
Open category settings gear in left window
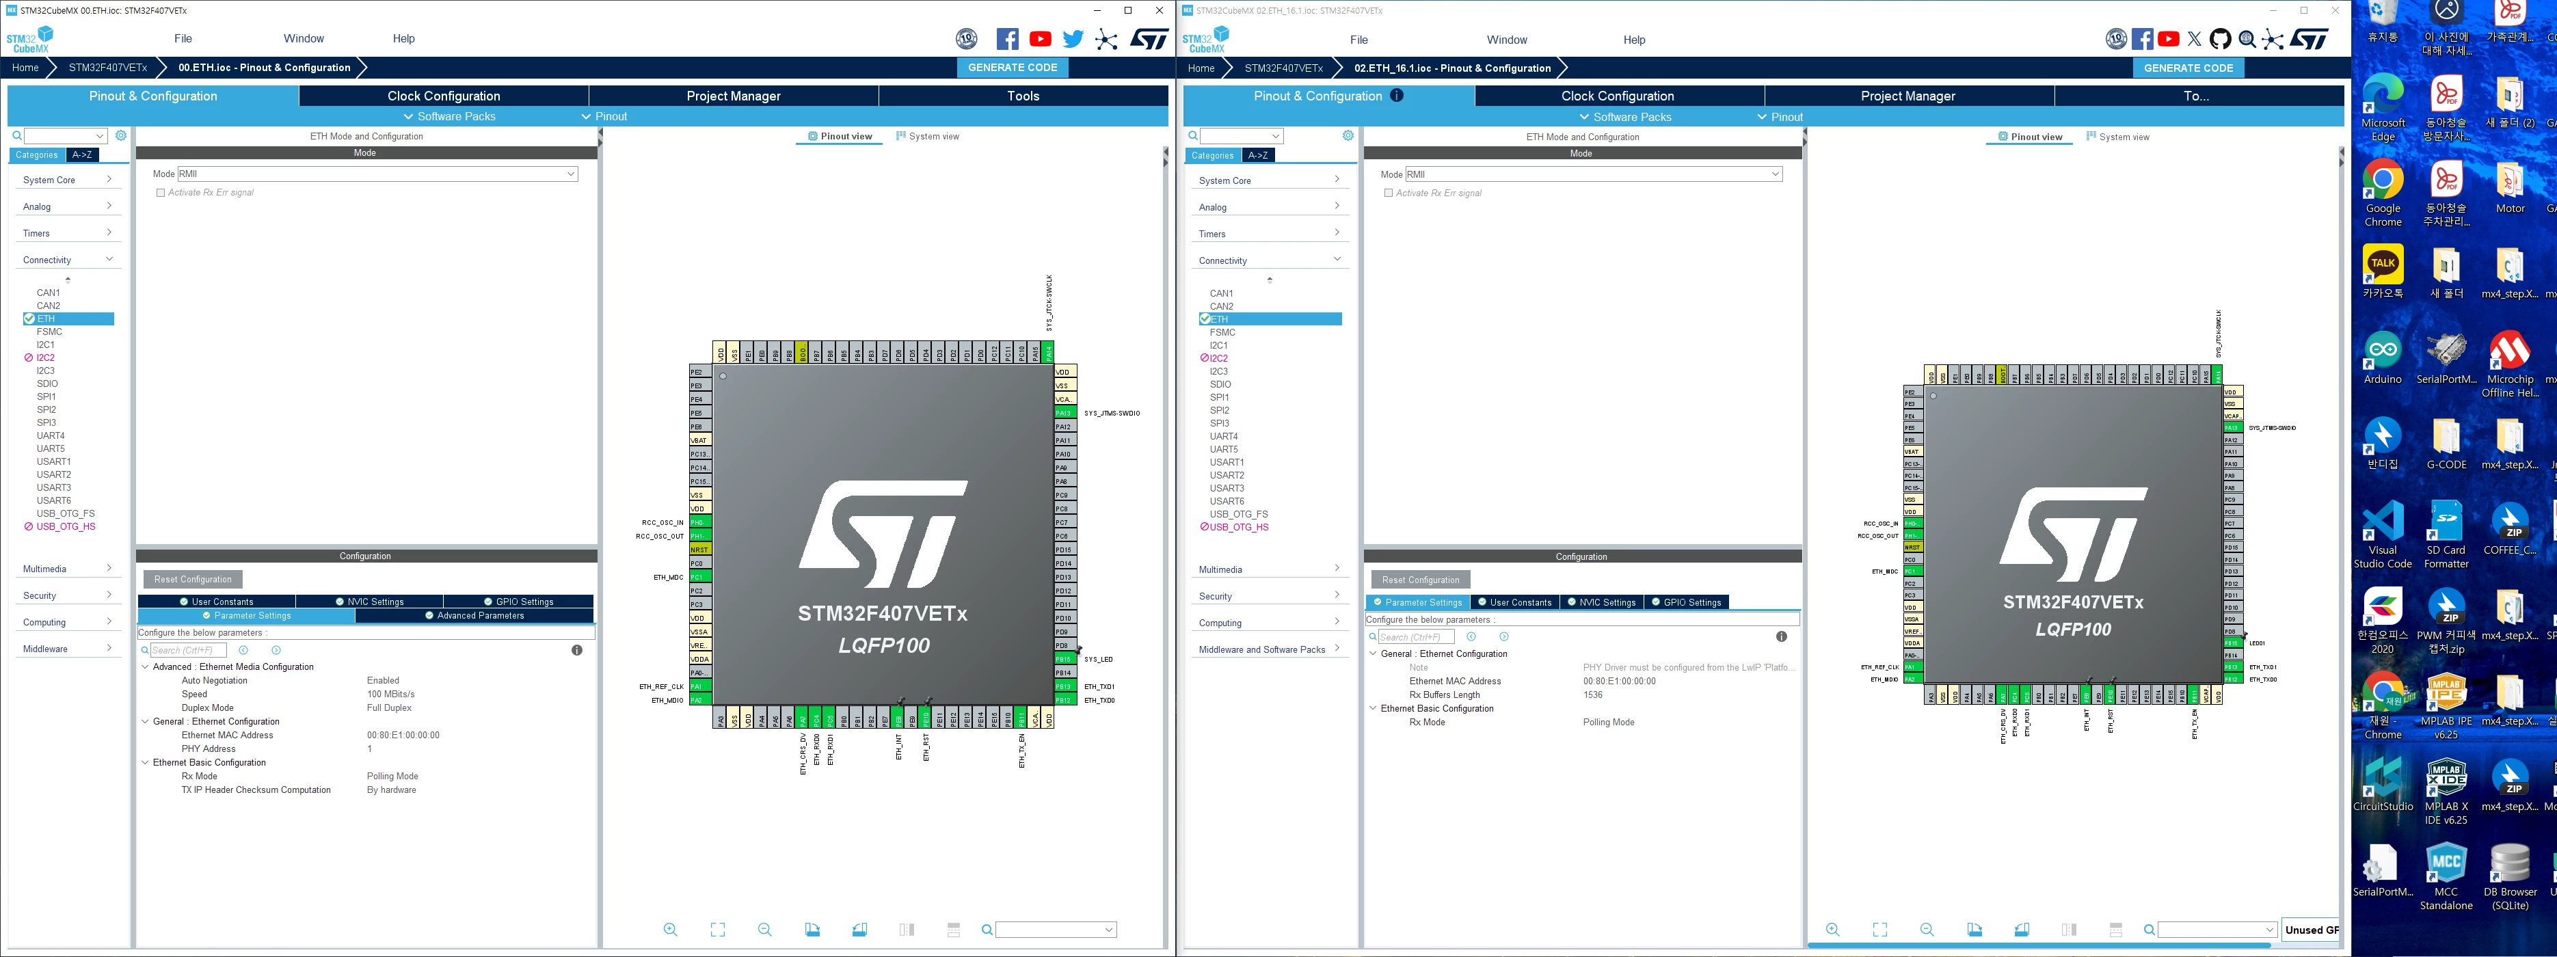(121, 135)
